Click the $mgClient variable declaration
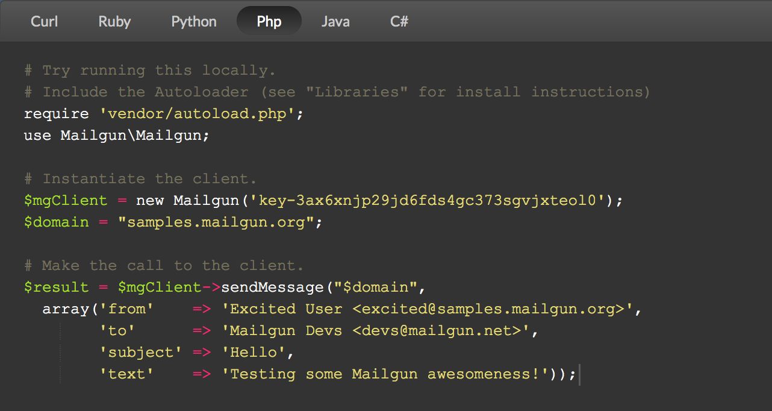772x411 pixels. pos(65,201)
